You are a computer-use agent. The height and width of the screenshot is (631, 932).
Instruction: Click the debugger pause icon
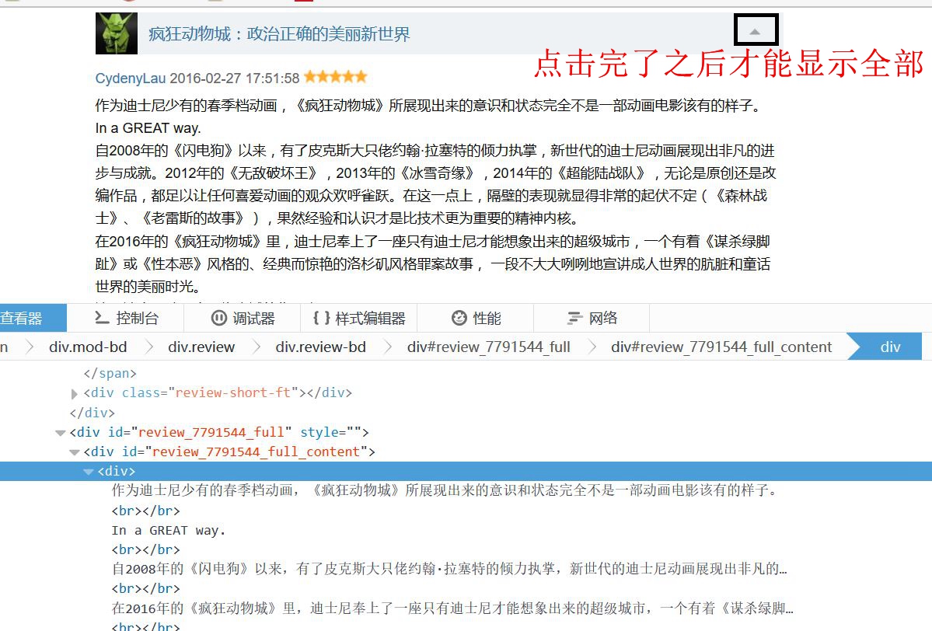click(x=218, y=319)
